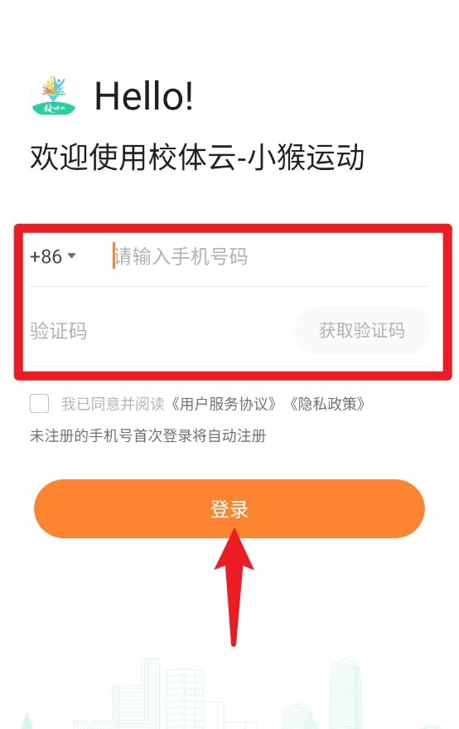Viewport: 459px width, 729px height.
Task: Tap the 获取验证码 button
Action: pos(362,331)
